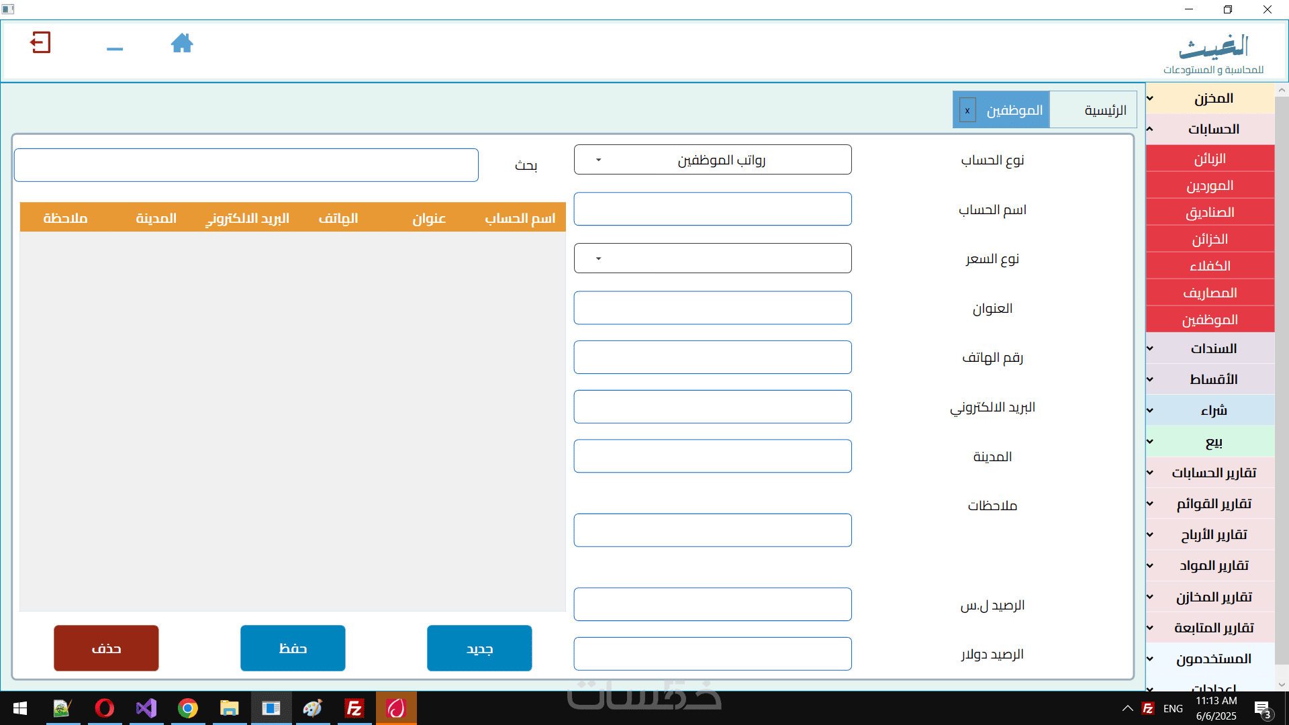The image size is (1289, 725).
Task: Click the blue home icon
Action: point(182,44)
